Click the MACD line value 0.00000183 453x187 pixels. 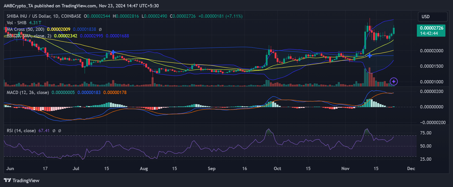89,92
